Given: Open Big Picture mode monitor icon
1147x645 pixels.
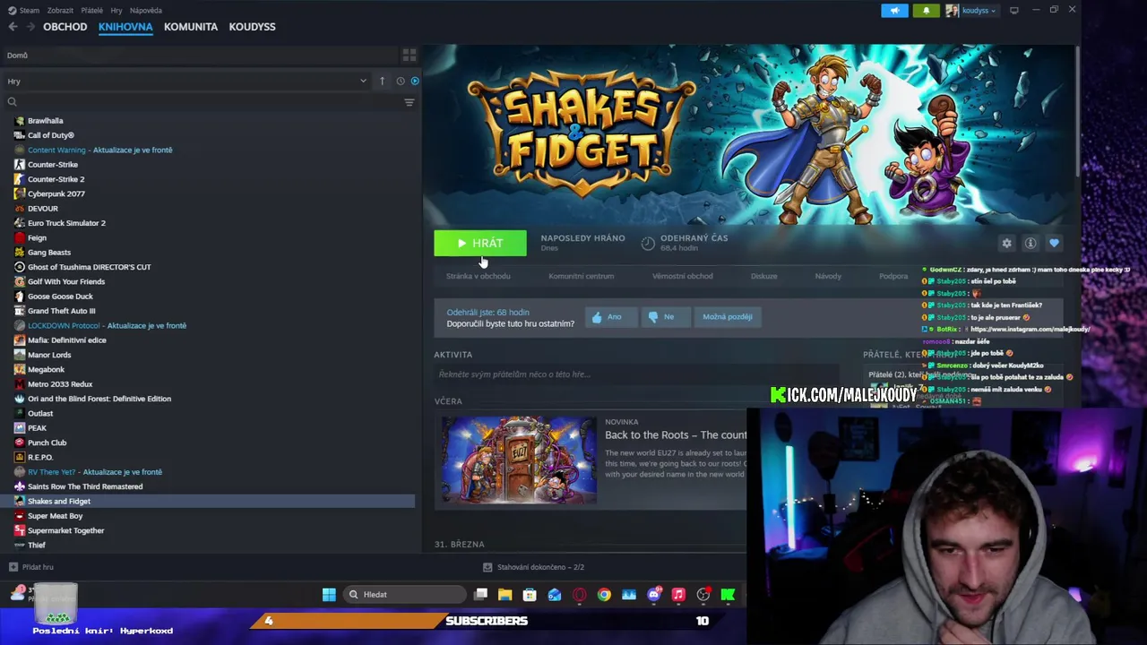Looking at the screenshot, I should click(x=1013, y=11).
